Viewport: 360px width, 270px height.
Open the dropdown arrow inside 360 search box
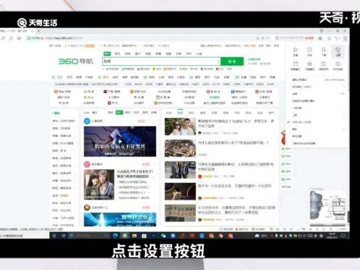218,61
